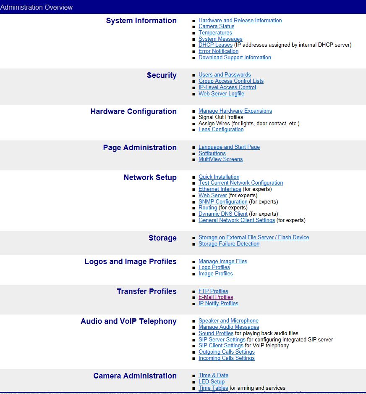Open the Image Profiles link
Screen dimensions: 366x394
tap(215, 274)
